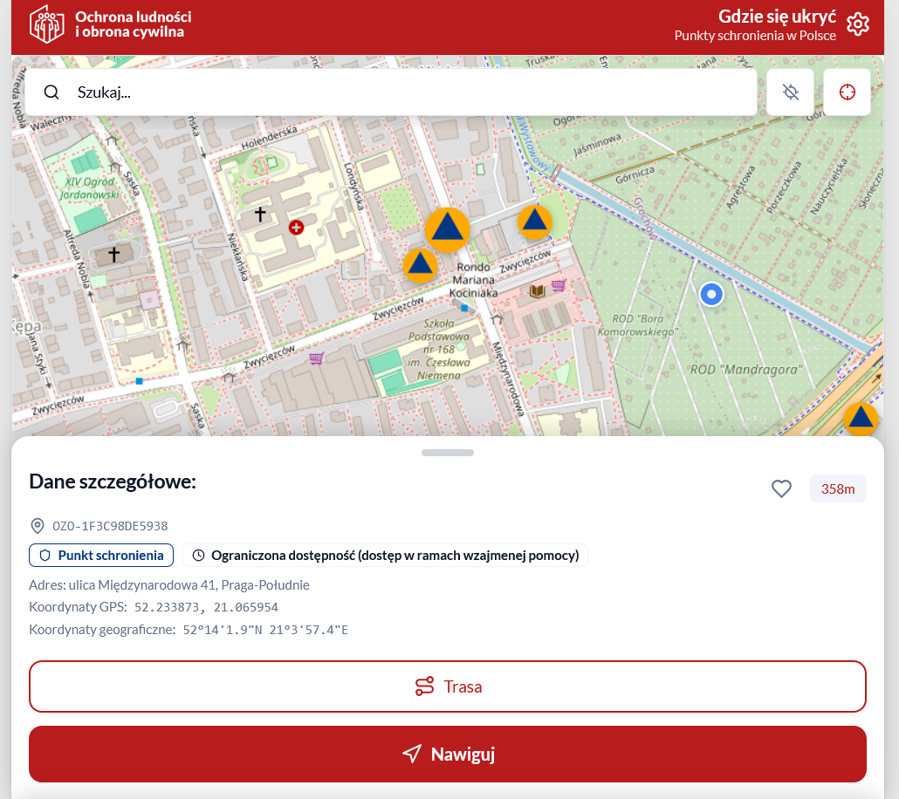899x799 pixels.
Task: Click the search magnifier icon
Action: [51, 92]
